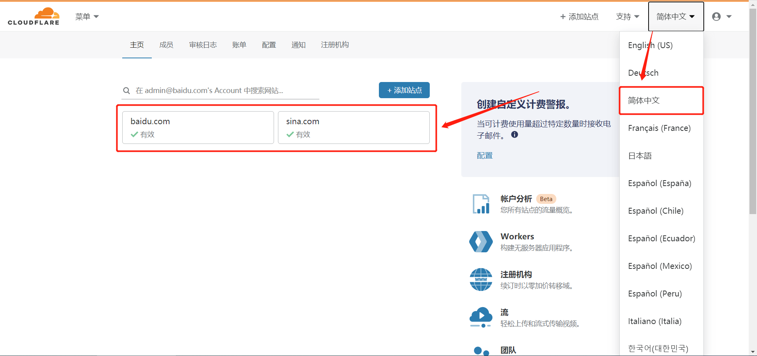Click the 有效 status under baidu.com
This screenshot has height=356, width=757.
143,134
